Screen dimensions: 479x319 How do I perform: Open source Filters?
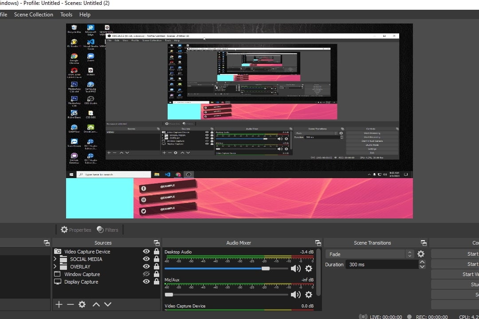pyautogui.click(x=107, y=230)
